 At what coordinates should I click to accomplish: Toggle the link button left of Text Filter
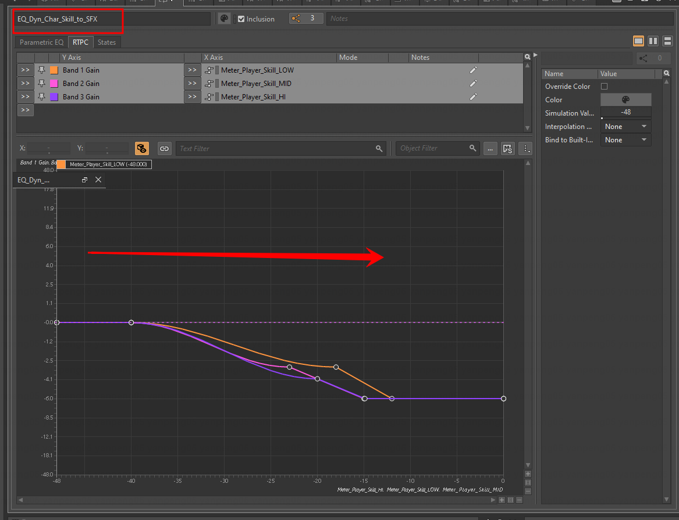pos(164,149)
